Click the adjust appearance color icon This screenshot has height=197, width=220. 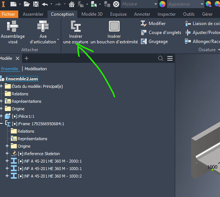[209, 4]
